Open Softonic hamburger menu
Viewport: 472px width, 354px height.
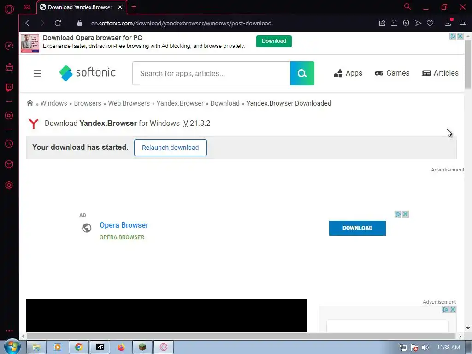coord(37,73)
